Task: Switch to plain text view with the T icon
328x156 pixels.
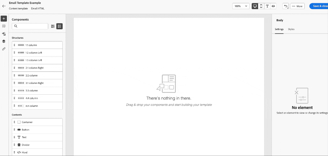Action: point(267,6)
